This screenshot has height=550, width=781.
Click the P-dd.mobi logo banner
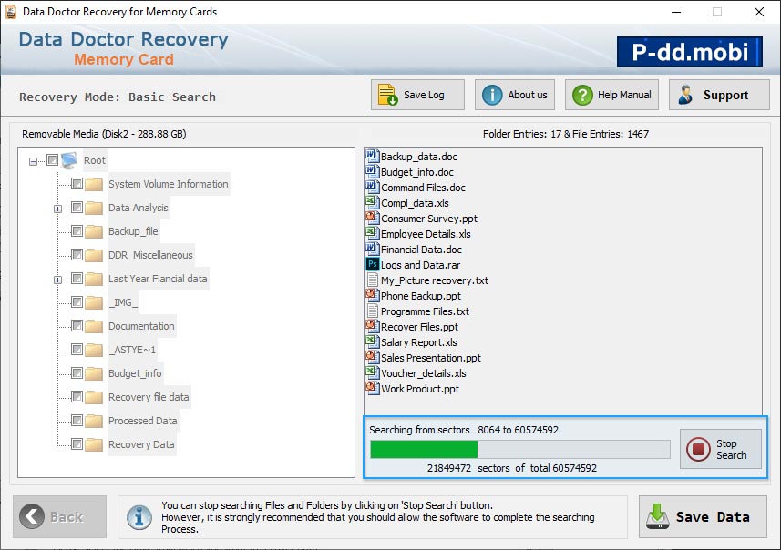(689, 52)
